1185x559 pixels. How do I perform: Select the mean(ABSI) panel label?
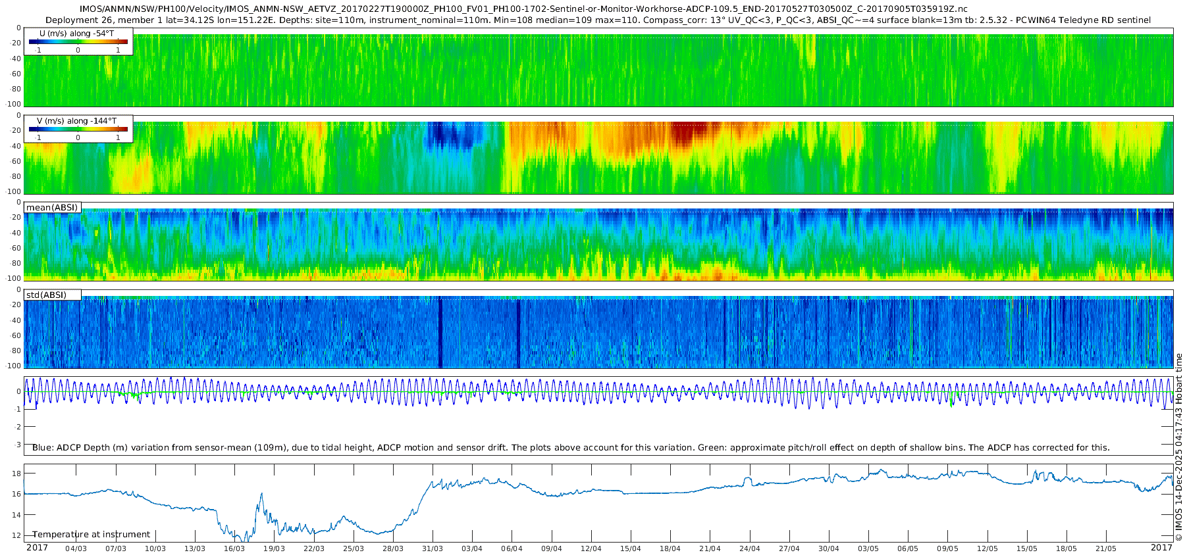coord(52,208)
